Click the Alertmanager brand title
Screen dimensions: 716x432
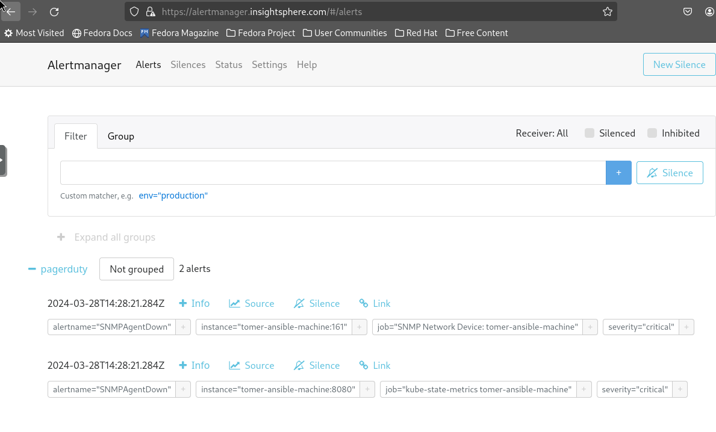[x=84, y=65]
